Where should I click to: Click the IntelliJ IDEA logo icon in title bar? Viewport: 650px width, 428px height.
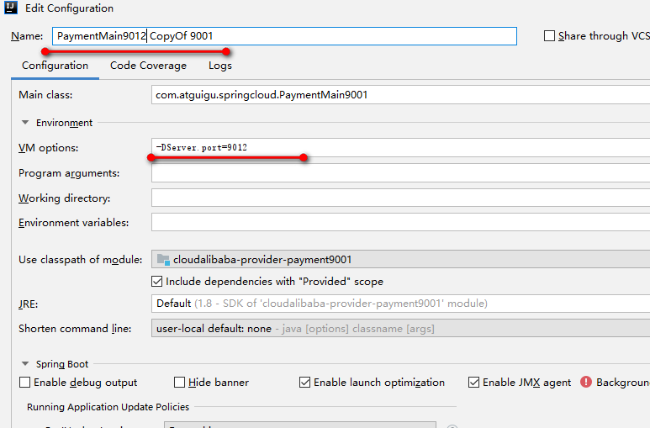[10, 8]
